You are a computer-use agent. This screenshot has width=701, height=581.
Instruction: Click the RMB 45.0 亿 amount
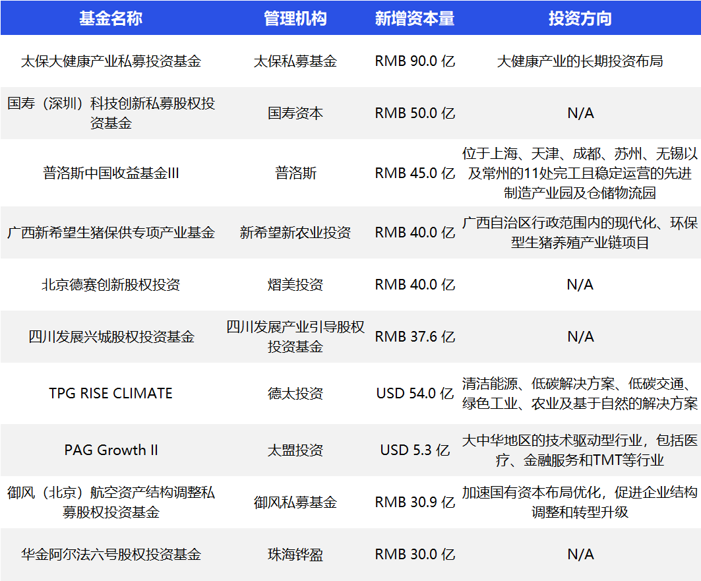(x=415, y=173)
